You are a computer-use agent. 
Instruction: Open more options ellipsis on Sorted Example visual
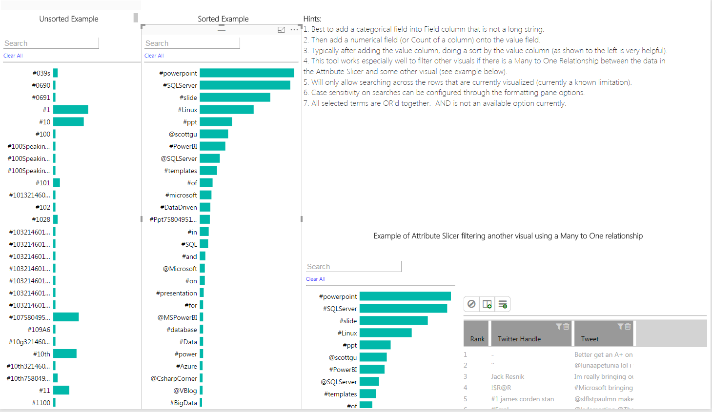tap(294, 30)
